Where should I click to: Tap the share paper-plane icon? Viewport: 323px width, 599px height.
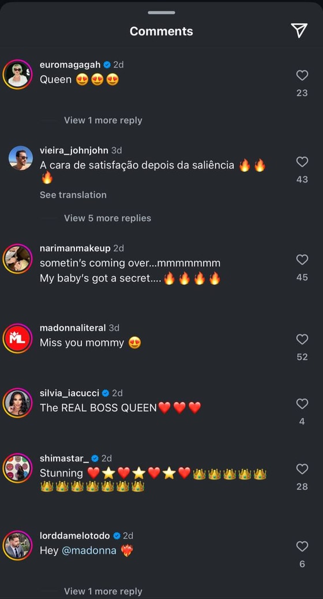(299, 31)
